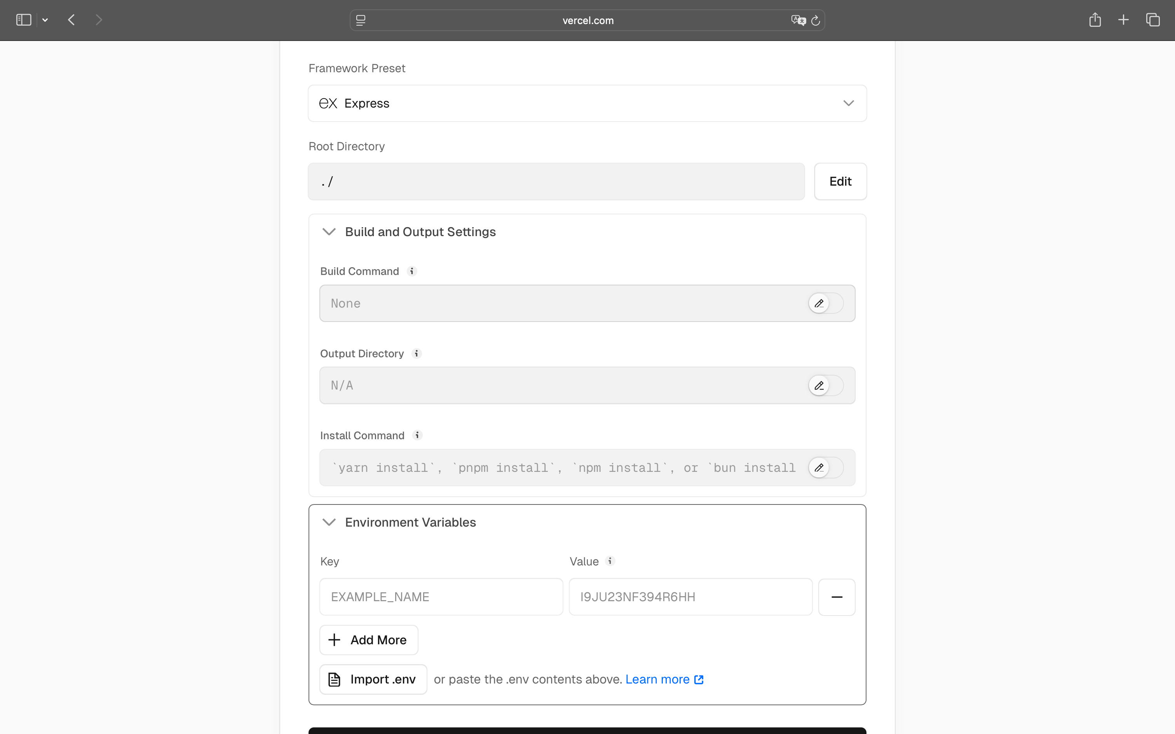Click the Import .env document icon

tap(334, 679)
